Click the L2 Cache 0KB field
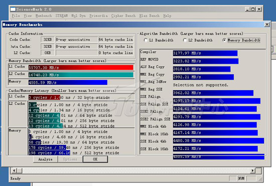Screen dimensions: 276x186 (x=48, y=53)
